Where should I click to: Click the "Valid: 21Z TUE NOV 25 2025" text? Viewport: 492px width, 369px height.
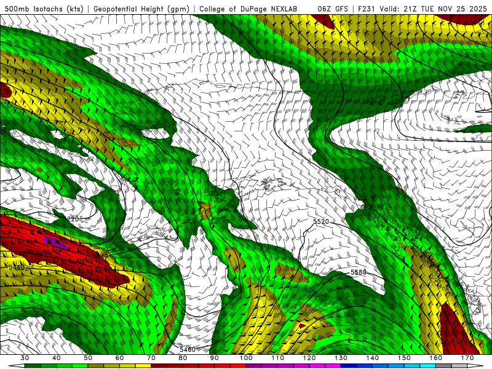tap(434, 9)
